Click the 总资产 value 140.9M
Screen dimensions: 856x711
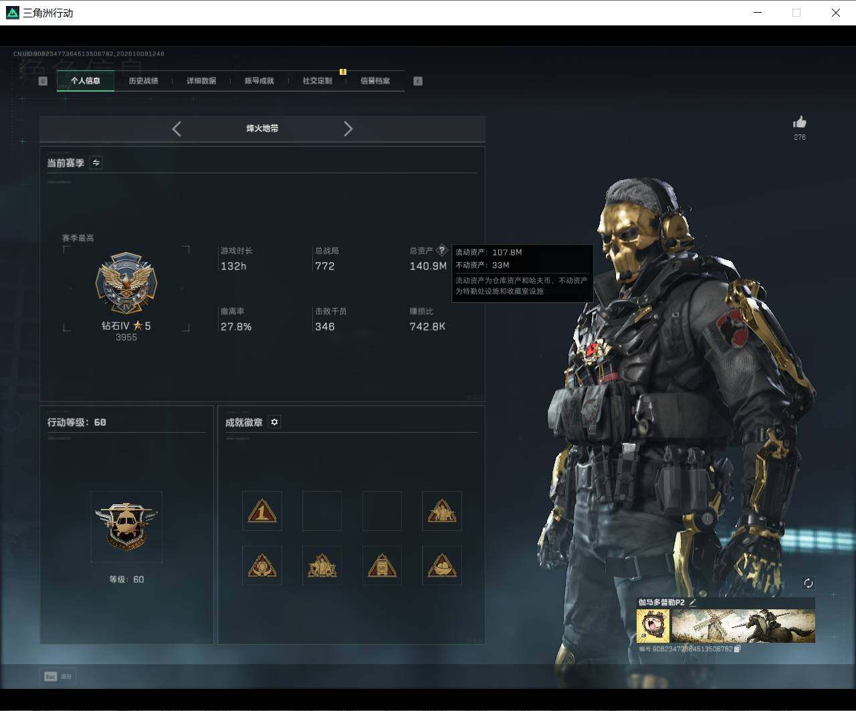tap(428, 266)
